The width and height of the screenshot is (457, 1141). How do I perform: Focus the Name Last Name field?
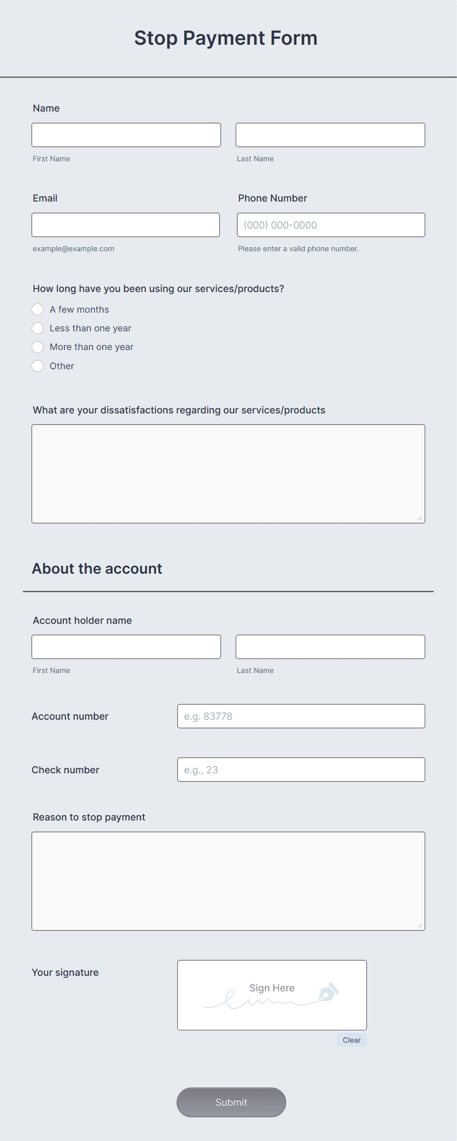pyautogui.click(x=330, y=135)
